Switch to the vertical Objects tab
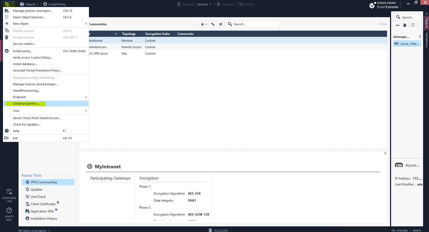 coord(427,23)
